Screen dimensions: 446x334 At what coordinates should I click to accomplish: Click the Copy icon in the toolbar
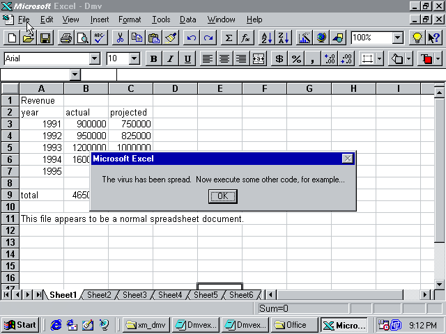(137, 38)
